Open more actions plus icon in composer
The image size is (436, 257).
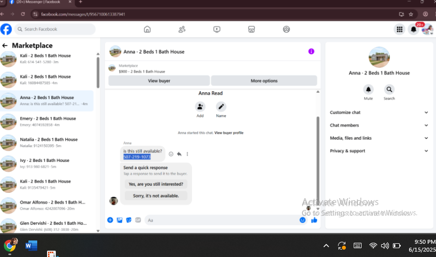[x=110, y=220]
